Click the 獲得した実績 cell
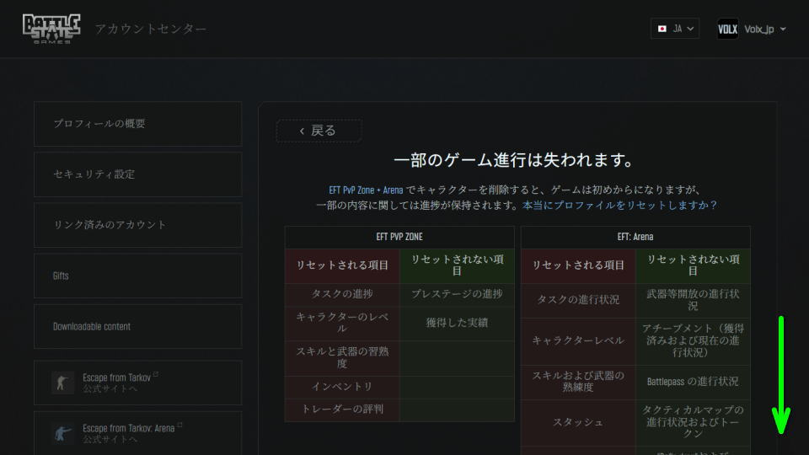This screenshot has height=455, width=809. (457, 323)
